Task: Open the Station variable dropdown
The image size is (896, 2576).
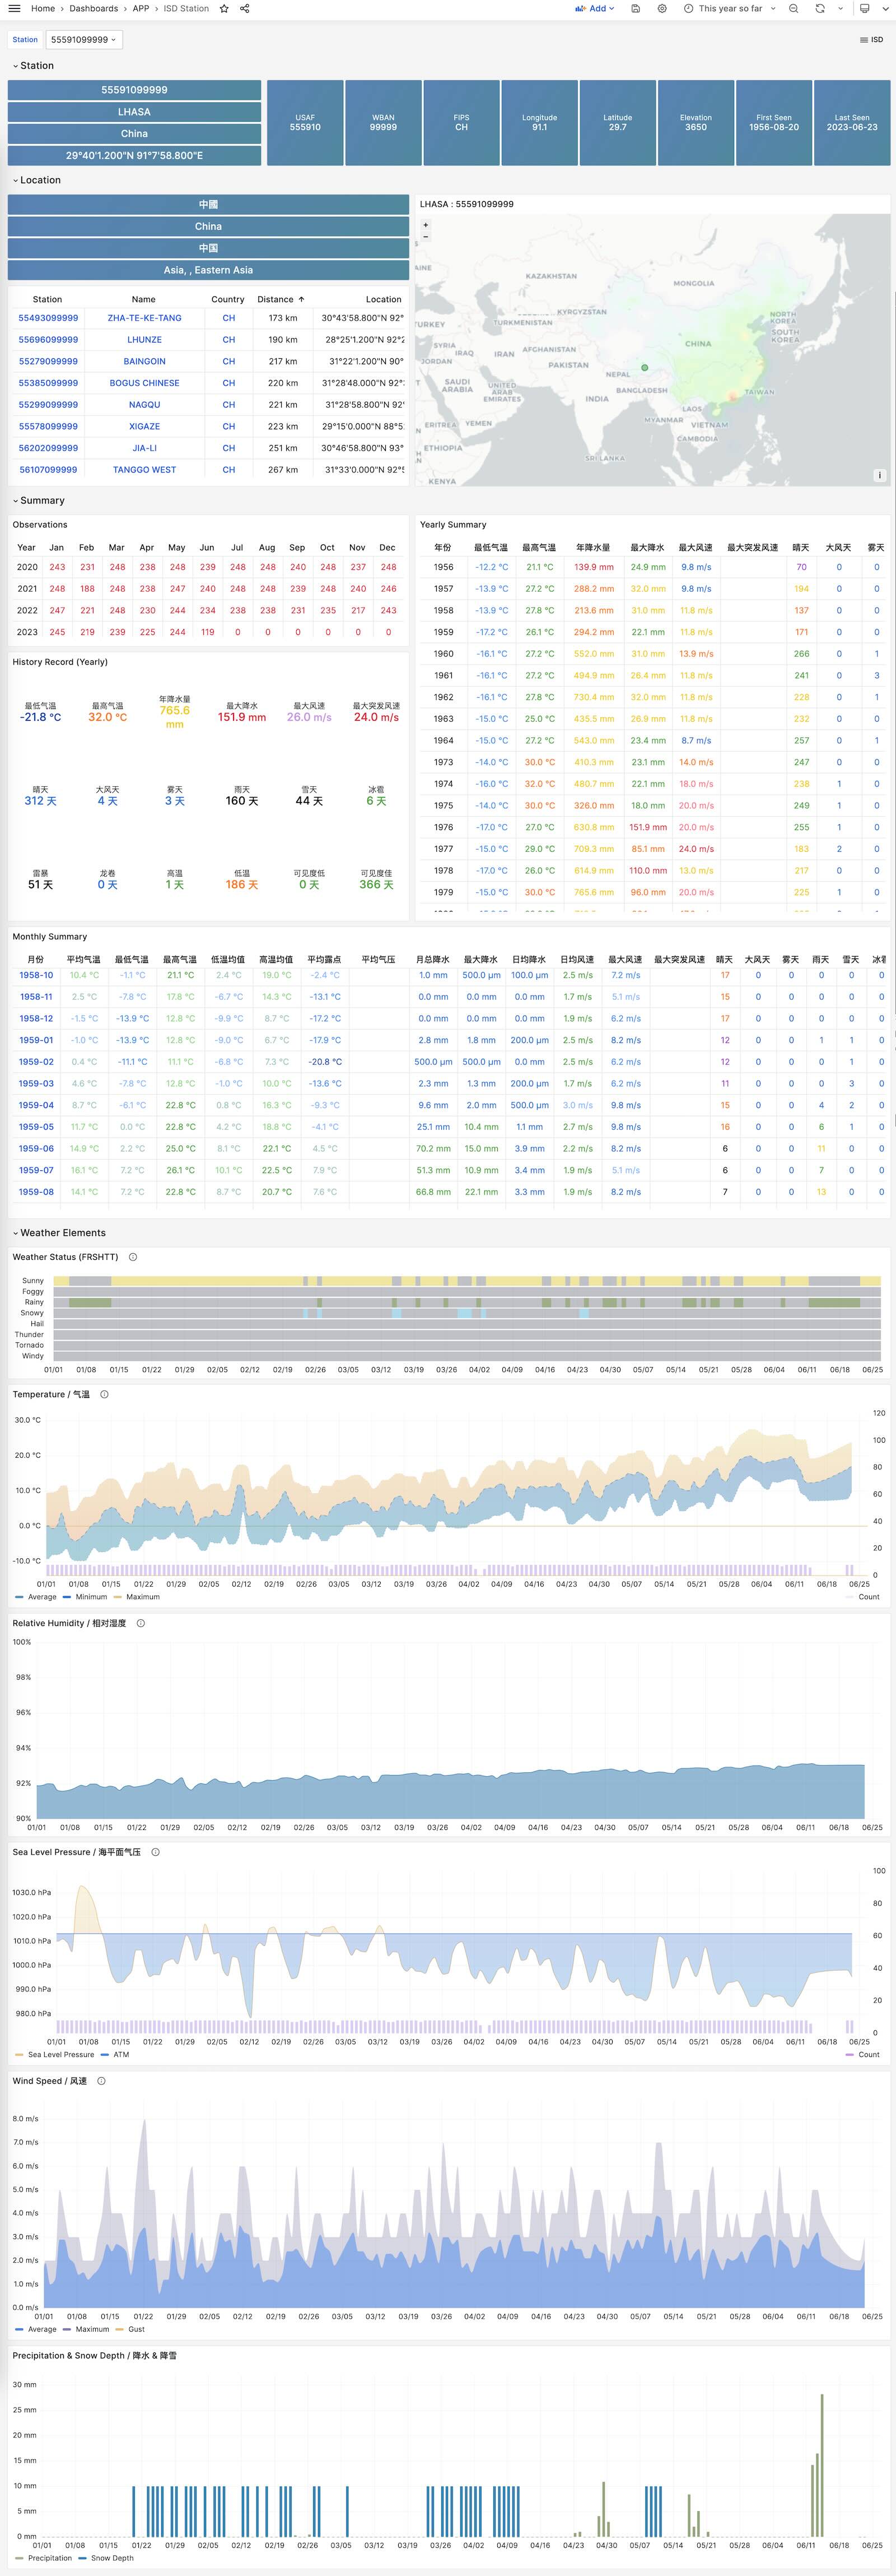Action: tap(84, 40)
